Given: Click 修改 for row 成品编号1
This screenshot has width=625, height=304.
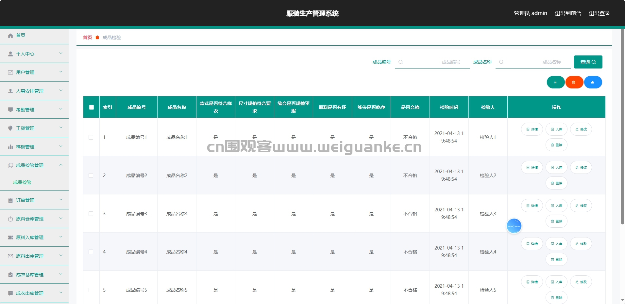Looking at the screenshot, I should coord(581,129).
